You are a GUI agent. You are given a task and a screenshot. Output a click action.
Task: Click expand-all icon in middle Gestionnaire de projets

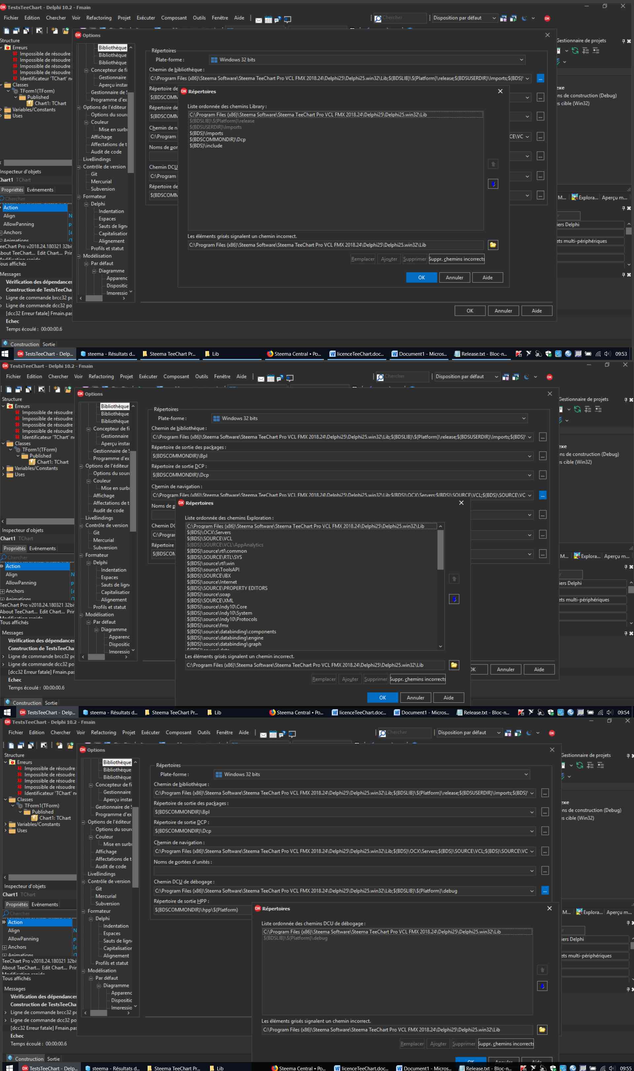click(x=588, y=410)
